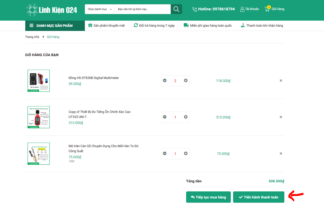324x208 pixels.
Task: Remove Mỏ Hàn Cán Gỗ from cart
Action: point(281,153)
